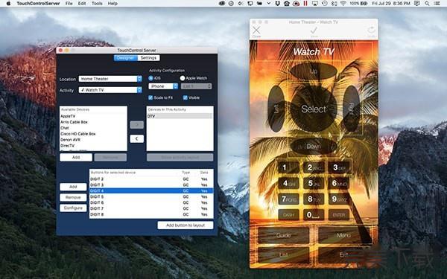Viewport: 447px width, 279px height.
Task: Open the TouchControlServer app menu
Action: click(x=38, y=4)
